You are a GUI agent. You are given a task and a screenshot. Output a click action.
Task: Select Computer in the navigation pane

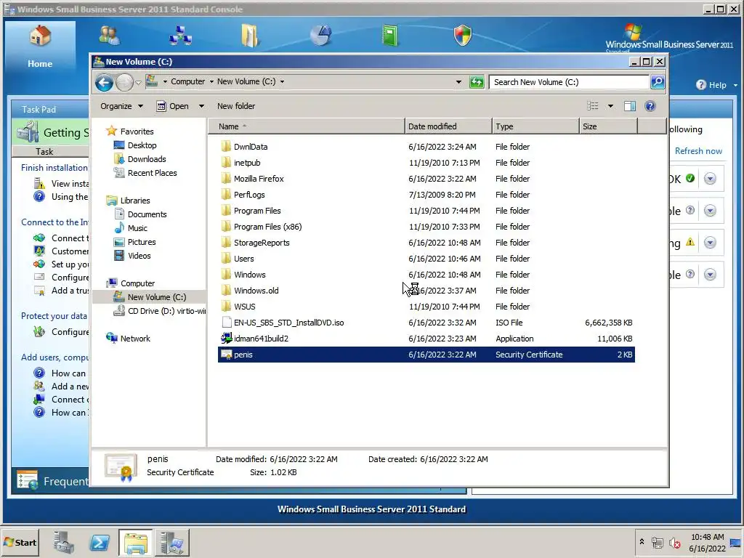pyautogui.click(x=131, y=283)
